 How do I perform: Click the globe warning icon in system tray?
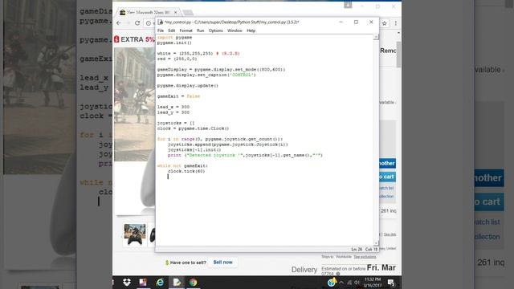click(332, 282)
